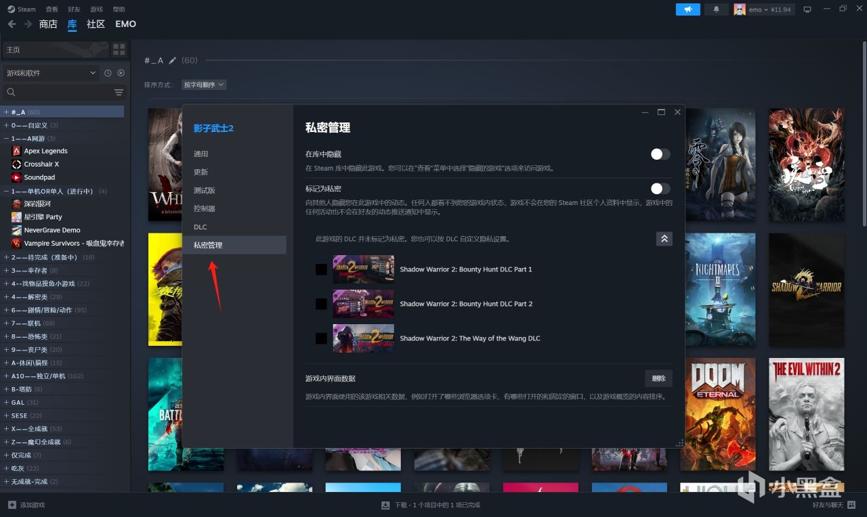Screen dimensions: 867x517
Task: Click The Evil Within 2 game cover
Action: tap(807, 414)
